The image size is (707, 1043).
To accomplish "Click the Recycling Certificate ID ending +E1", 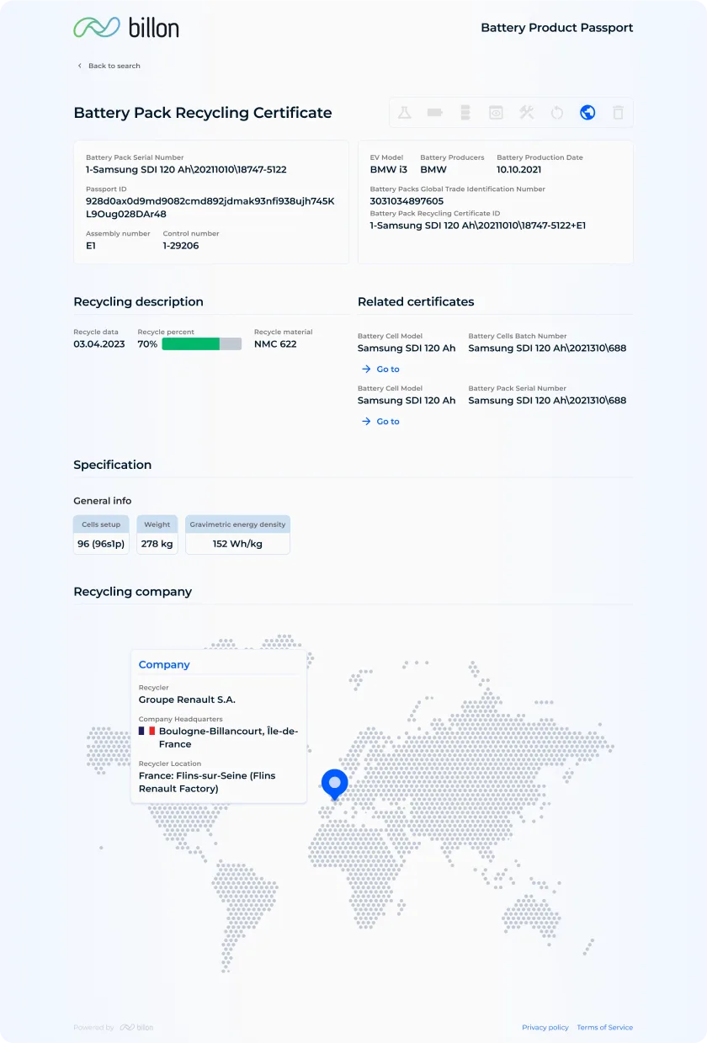I will pyautogui.click(x=478, y=226).
